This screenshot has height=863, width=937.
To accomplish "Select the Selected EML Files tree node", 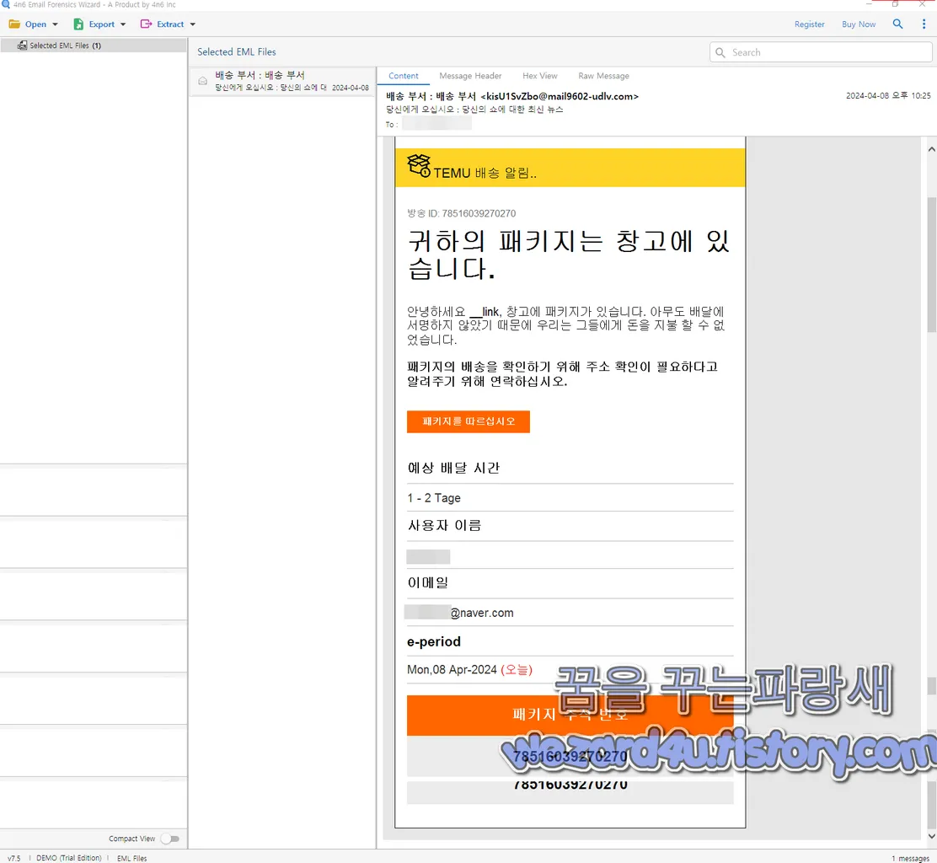I will point(94,46).
